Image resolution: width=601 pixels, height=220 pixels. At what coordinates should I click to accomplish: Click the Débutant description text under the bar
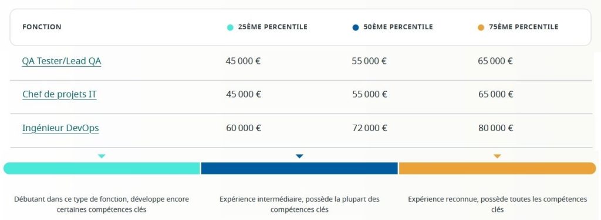coord(102,204)
